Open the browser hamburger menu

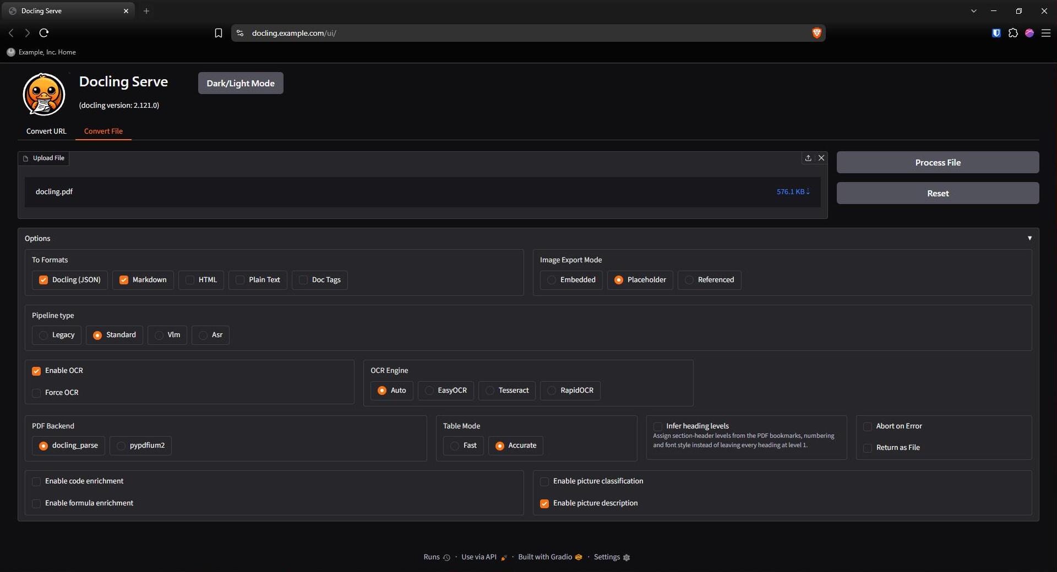pyautogui.click(x=1046, y=33)
